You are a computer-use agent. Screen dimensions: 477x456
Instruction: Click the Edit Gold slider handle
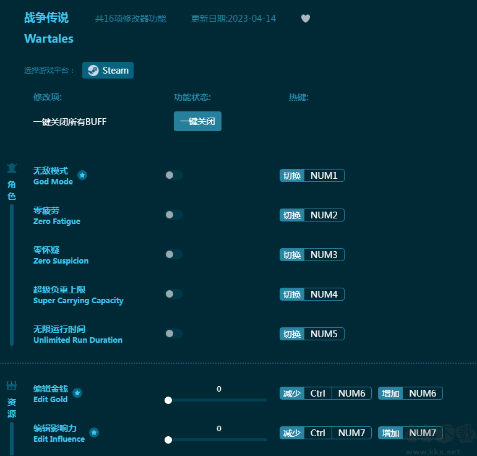[x=168, y=400]
